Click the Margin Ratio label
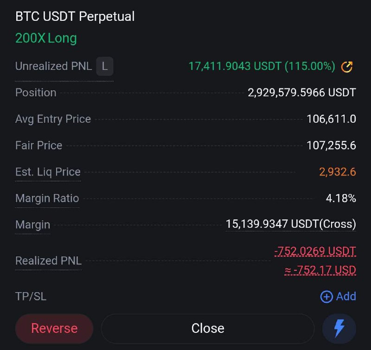 (x=47, y=198)
